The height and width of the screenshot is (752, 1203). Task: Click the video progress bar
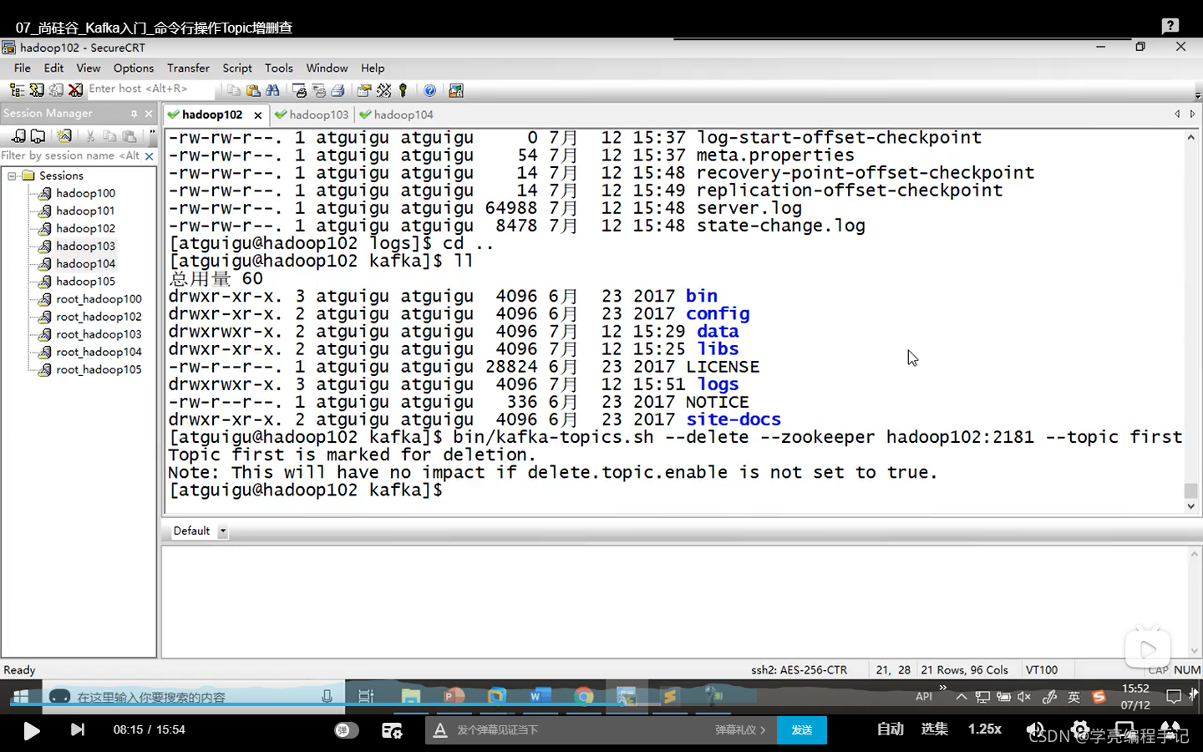[601, 704]
